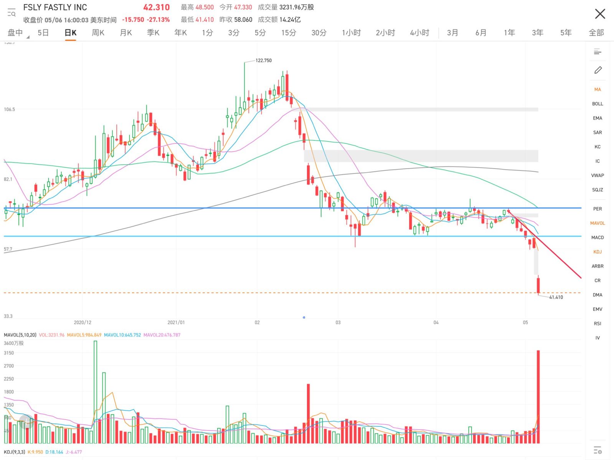Tap the 昨收 58.060 value
Image resolution: width=614 pixels, height=460 pixels.
(x=236, y=20)
